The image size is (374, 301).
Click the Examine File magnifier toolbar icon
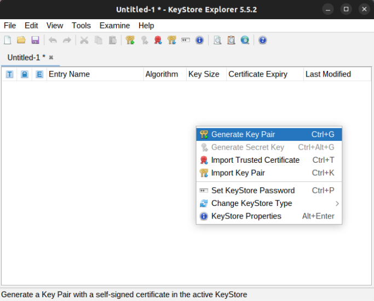point(217,40)
